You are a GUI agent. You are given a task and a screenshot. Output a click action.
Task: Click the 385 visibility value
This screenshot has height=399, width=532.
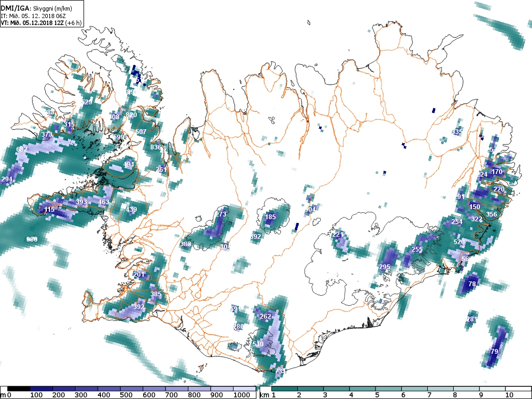click(156, 294)
